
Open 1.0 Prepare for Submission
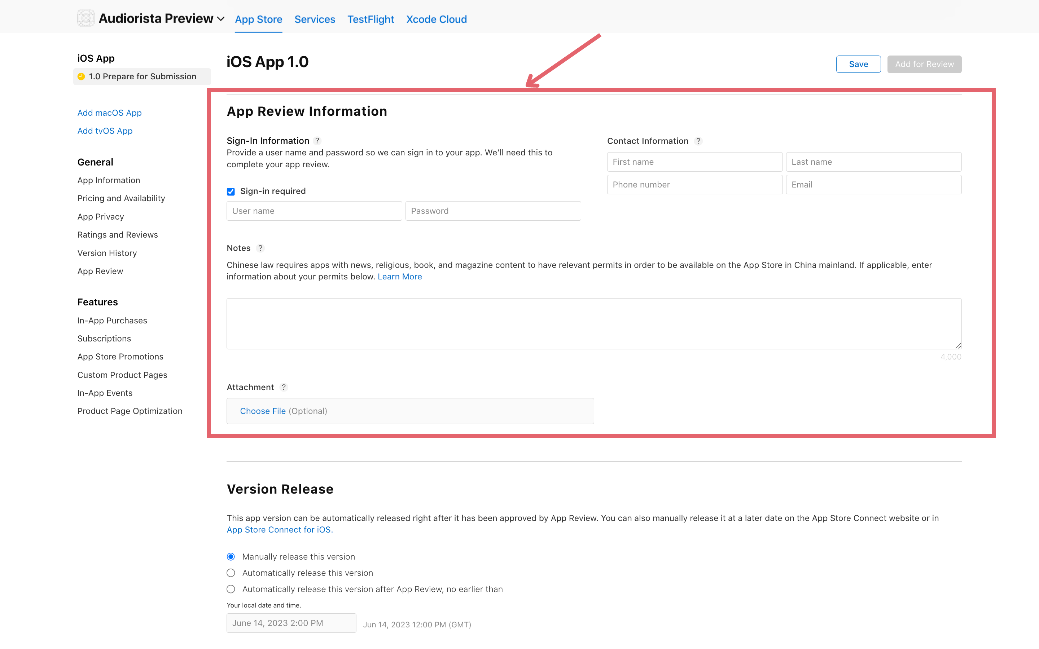coord(142,76)
